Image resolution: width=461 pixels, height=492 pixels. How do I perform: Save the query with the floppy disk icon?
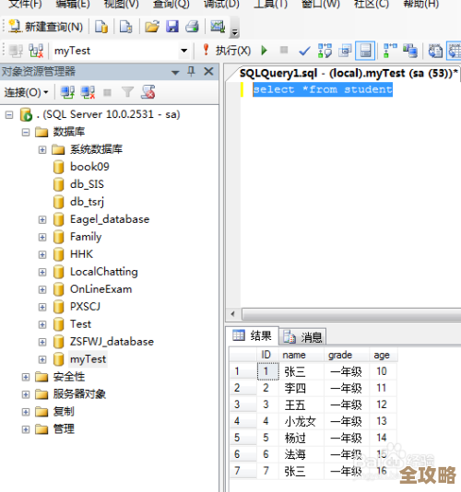[x=172, y=27]
